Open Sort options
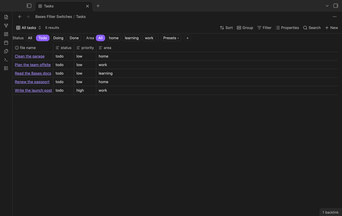This screenshot has height=216, width=342. [226, 28]
